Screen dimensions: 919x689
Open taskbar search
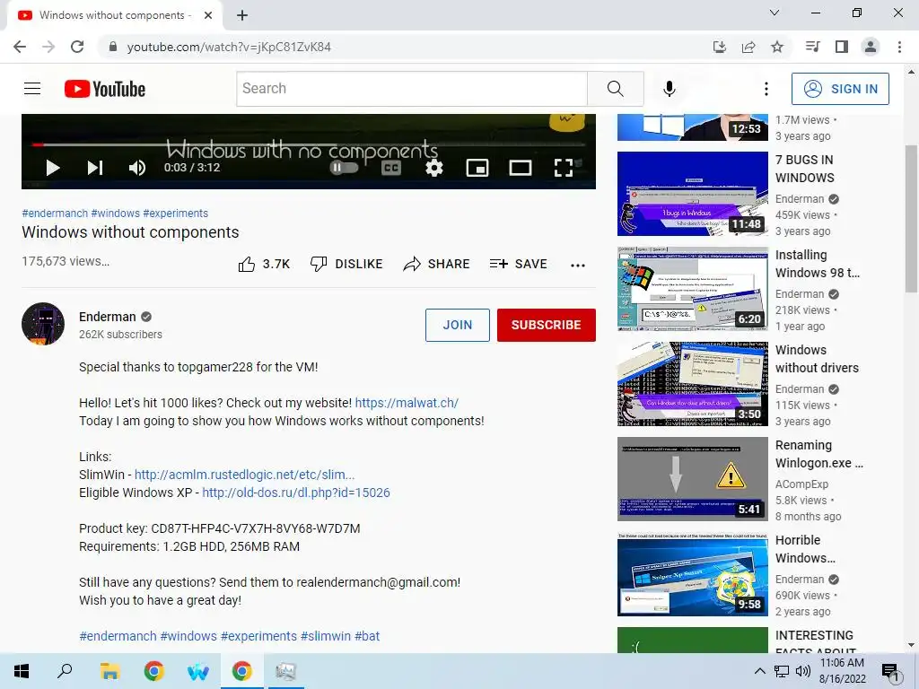(x=65, y=671)
